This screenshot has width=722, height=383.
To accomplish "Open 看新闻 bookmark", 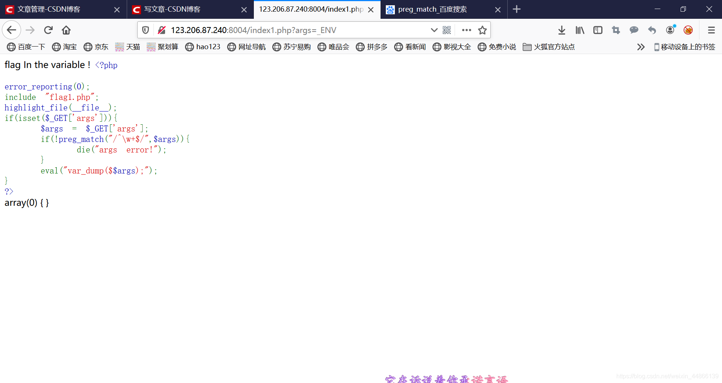I will tap(410, 47).
